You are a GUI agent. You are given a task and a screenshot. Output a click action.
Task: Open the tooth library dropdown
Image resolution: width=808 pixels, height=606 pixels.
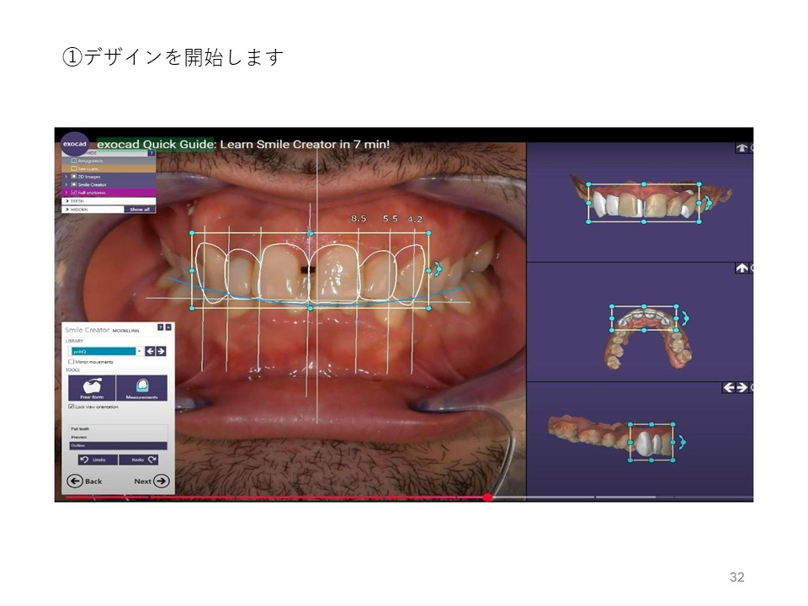tap(138, 351)
